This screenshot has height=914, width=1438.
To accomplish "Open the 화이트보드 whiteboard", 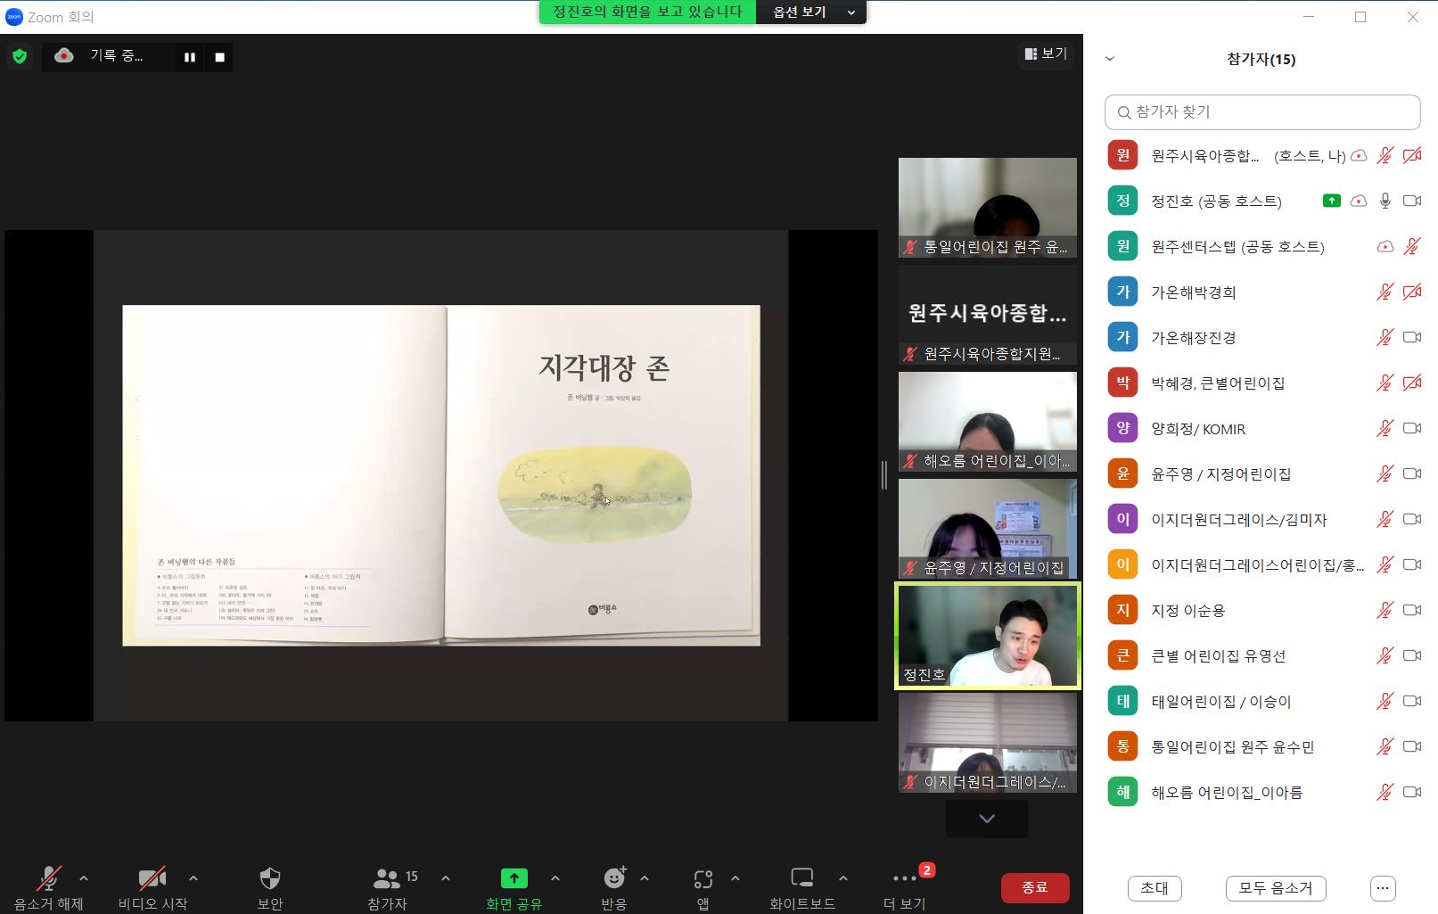I will [x=802, y=888].
